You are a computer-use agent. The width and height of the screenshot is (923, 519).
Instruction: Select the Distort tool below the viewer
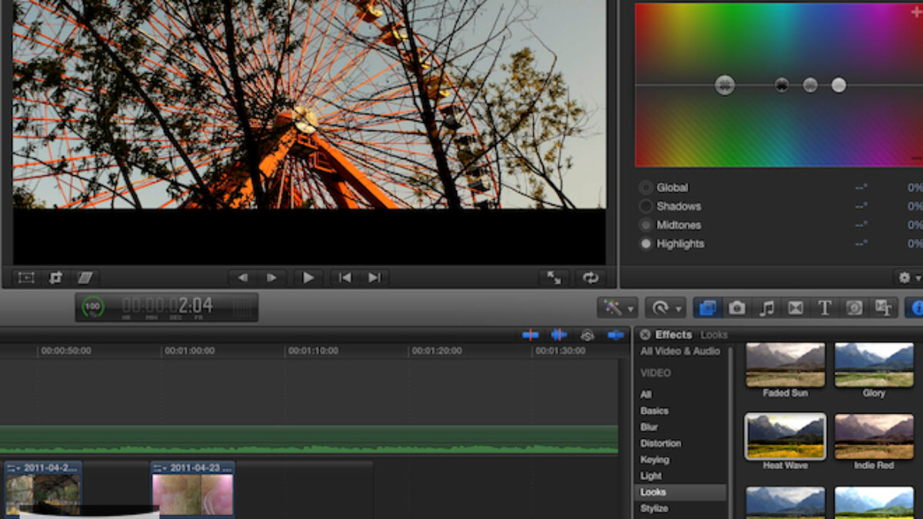pos(85,278)
